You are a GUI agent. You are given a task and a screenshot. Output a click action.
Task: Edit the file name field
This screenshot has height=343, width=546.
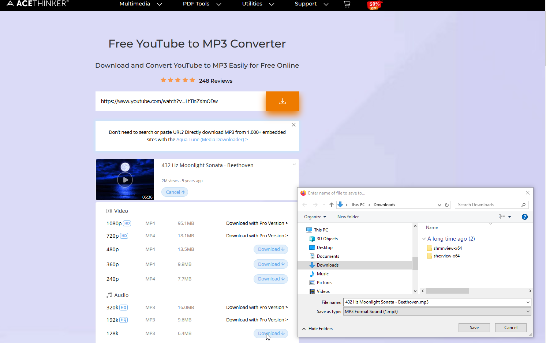click(421, 302)
